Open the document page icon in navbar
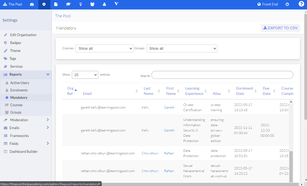This screenshot has width=307, height=186. (56, 4)
